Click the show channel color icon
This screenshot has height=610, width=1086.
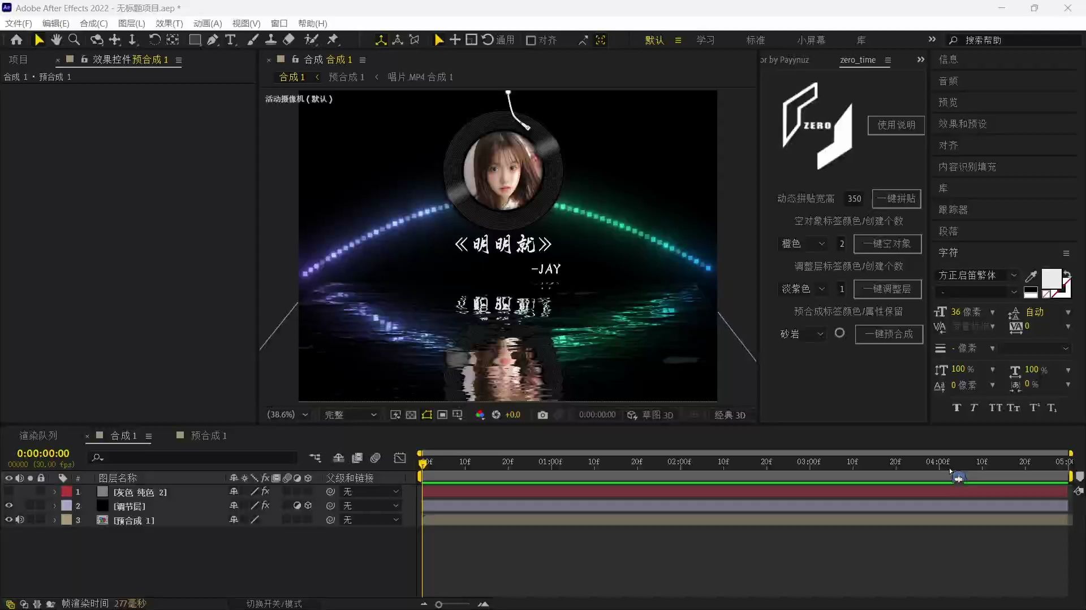480,415
